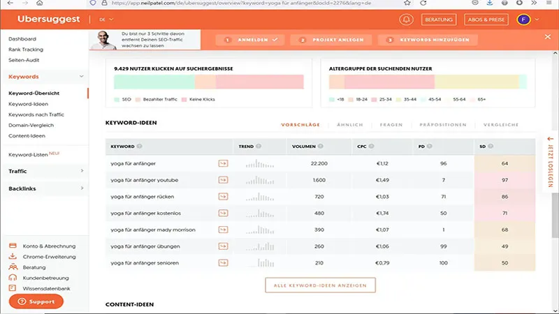Click info icon next to Keyword header

pos(139,147)
